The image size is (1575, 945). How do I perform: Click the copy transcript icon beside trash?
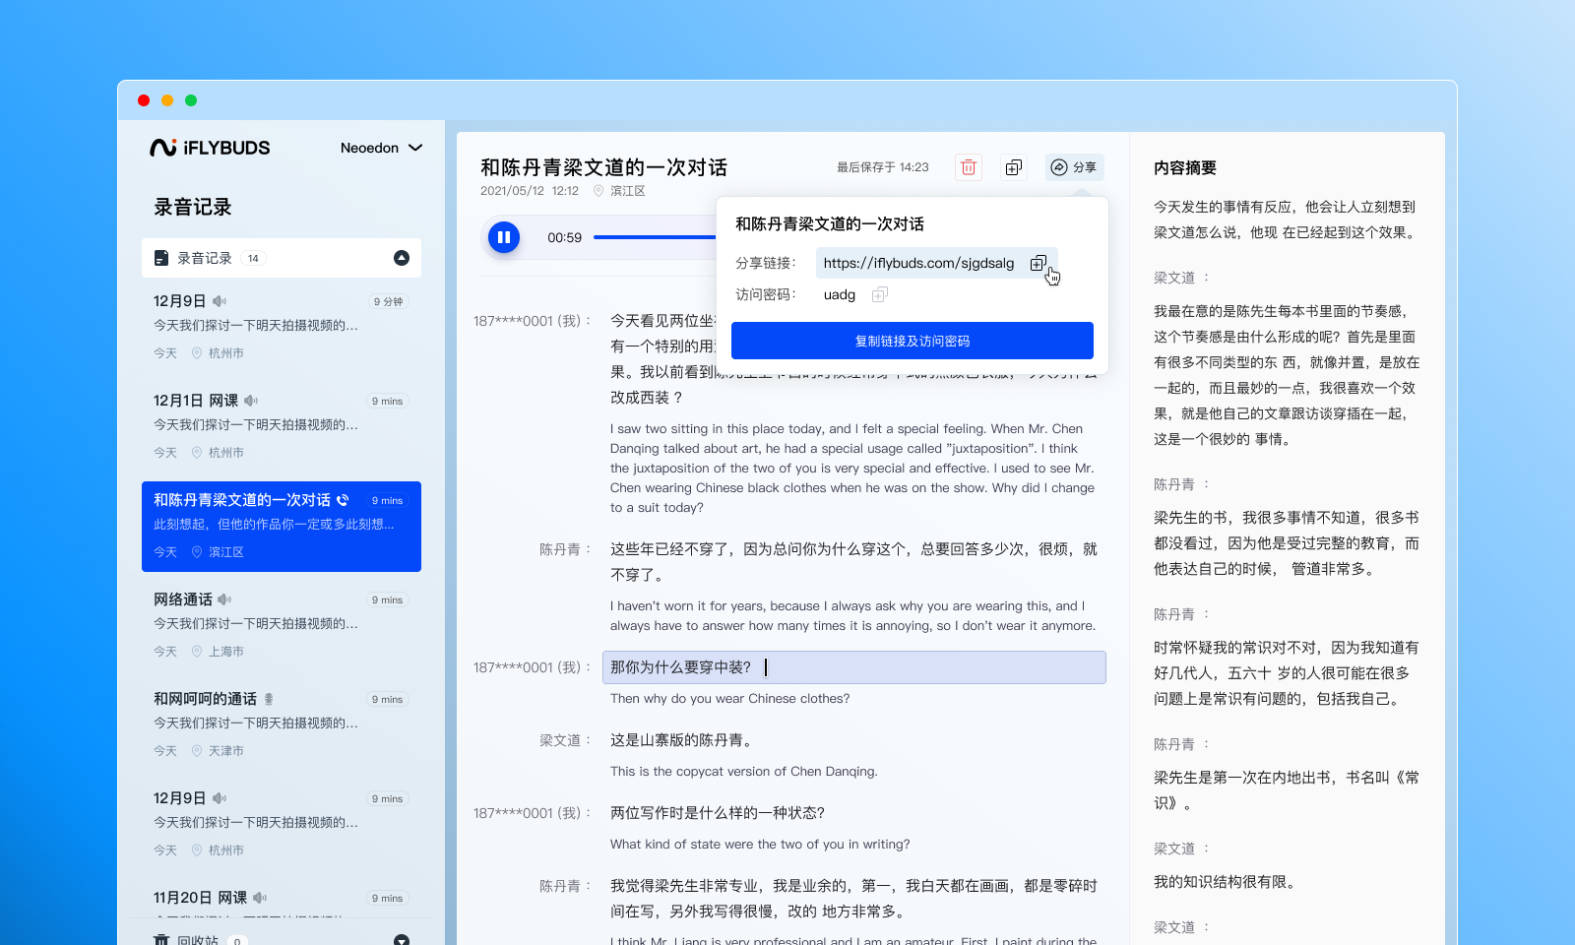pyautogui.click(x=1013, y=167)
